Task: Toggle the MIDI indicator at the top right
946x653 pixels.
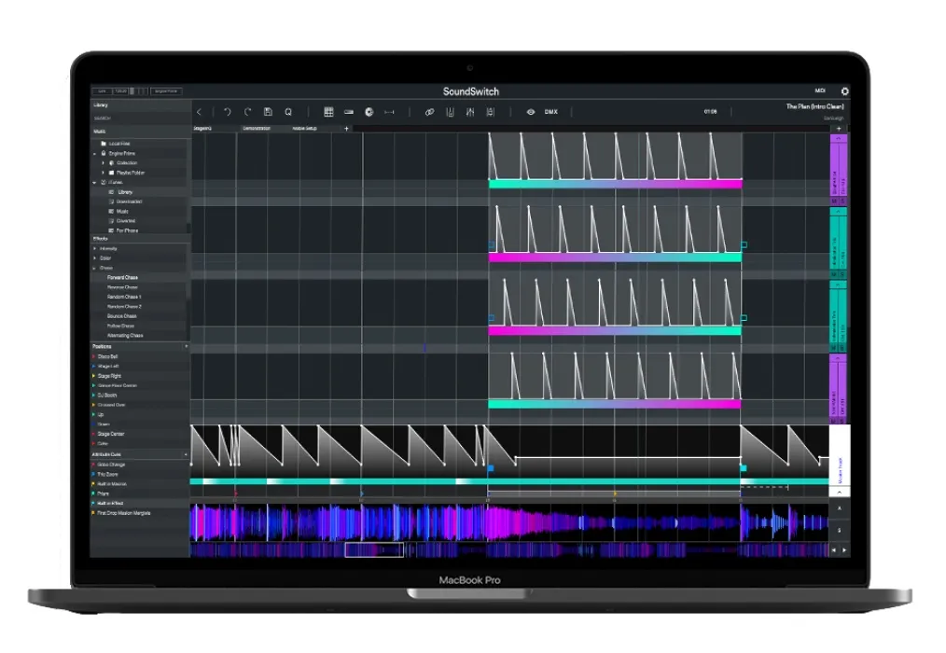Action: [820, 90]
